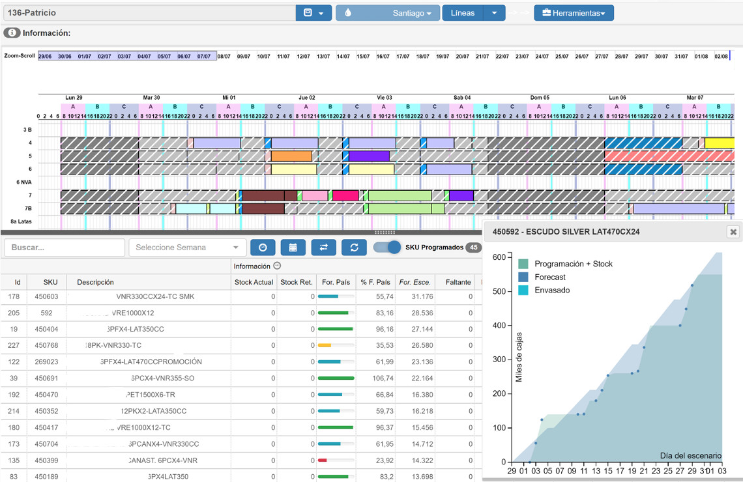Click the dark red block on line 7B
This screenshot has width=743, height=482.
(263, 208)
